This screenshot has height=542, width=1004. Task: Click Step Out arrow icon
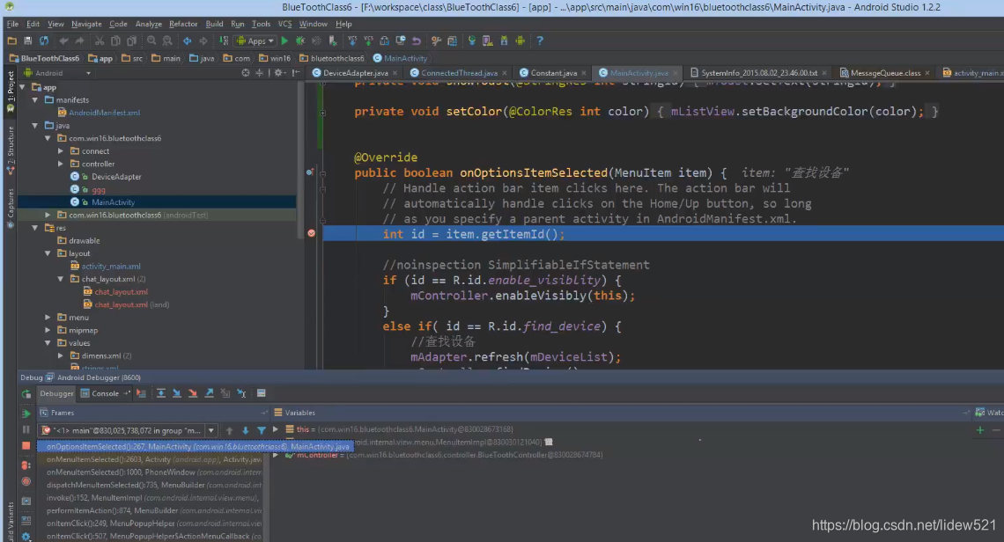tap(209, 393)
